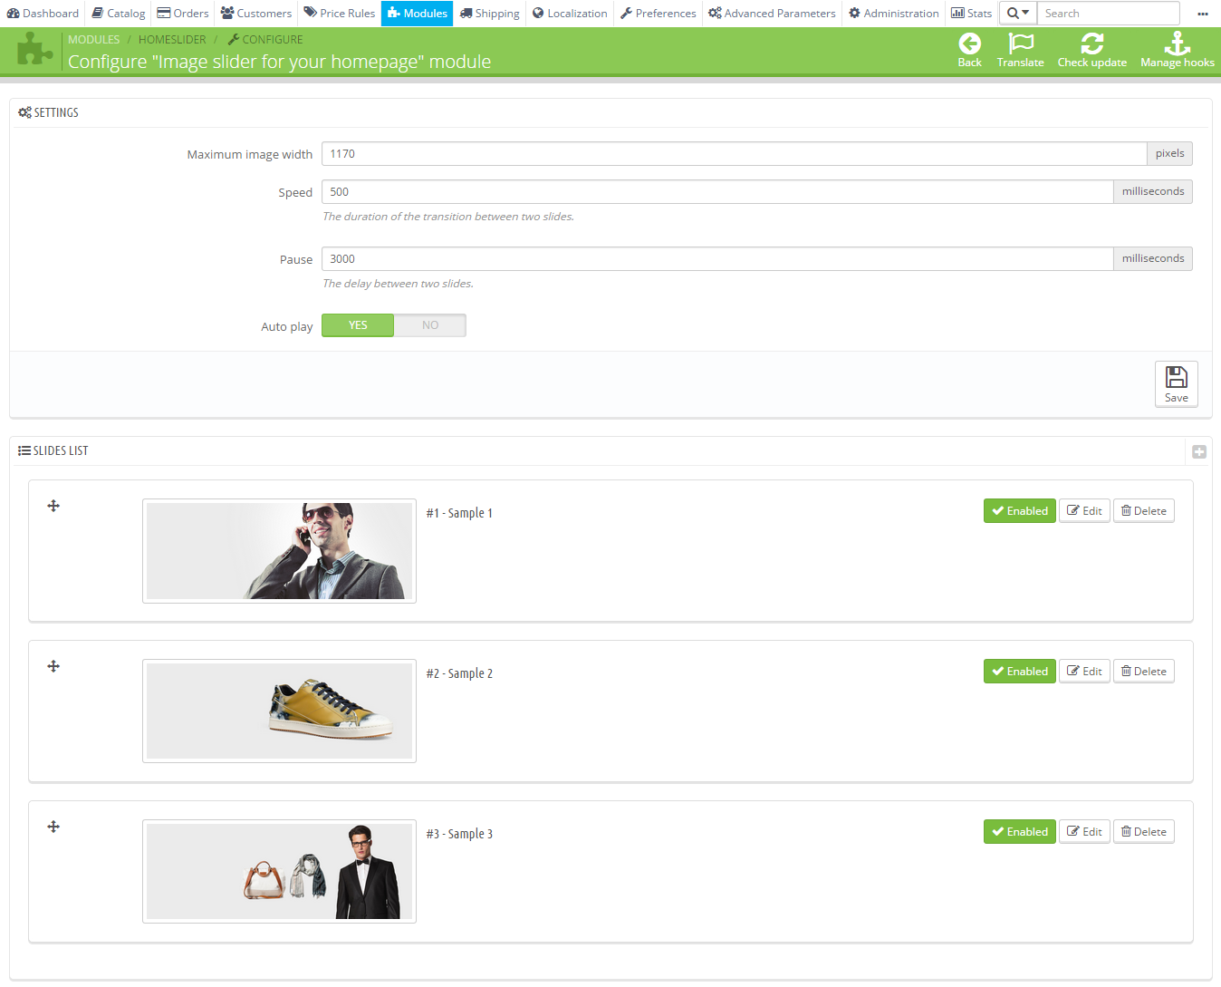Open the Advanced Parameters menu
The height and width of the screenshot is (987, 1221).
click(x=772, y=13)
